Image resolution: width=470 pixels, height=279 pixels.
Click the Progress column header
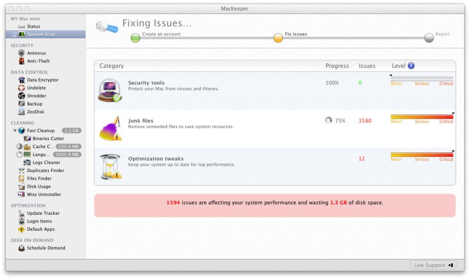[337, 66]
